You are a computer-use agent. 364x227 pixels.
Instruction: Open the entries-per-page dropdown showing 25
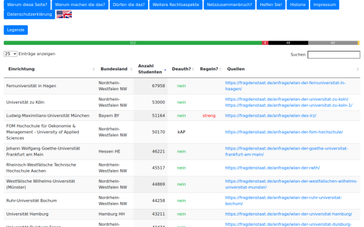pyautogui.click(x=10, y=54)
